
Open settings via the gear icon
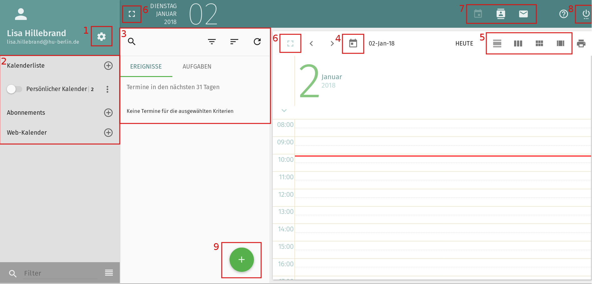pyautogui.click(x=101, y=37)
